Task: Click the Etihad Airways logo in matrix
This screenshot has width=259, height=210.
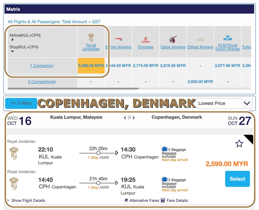Action: click(x=200, y=39)
